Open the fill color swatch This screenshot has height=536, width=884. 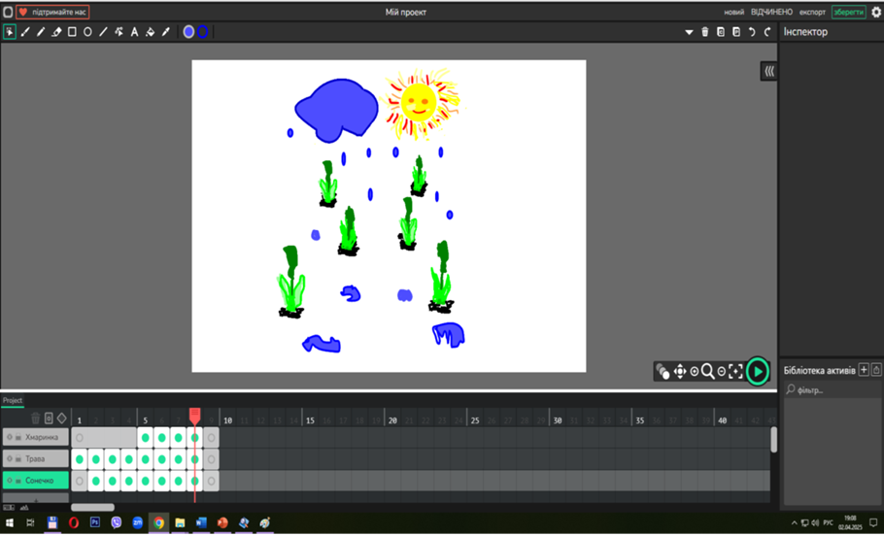188,32
